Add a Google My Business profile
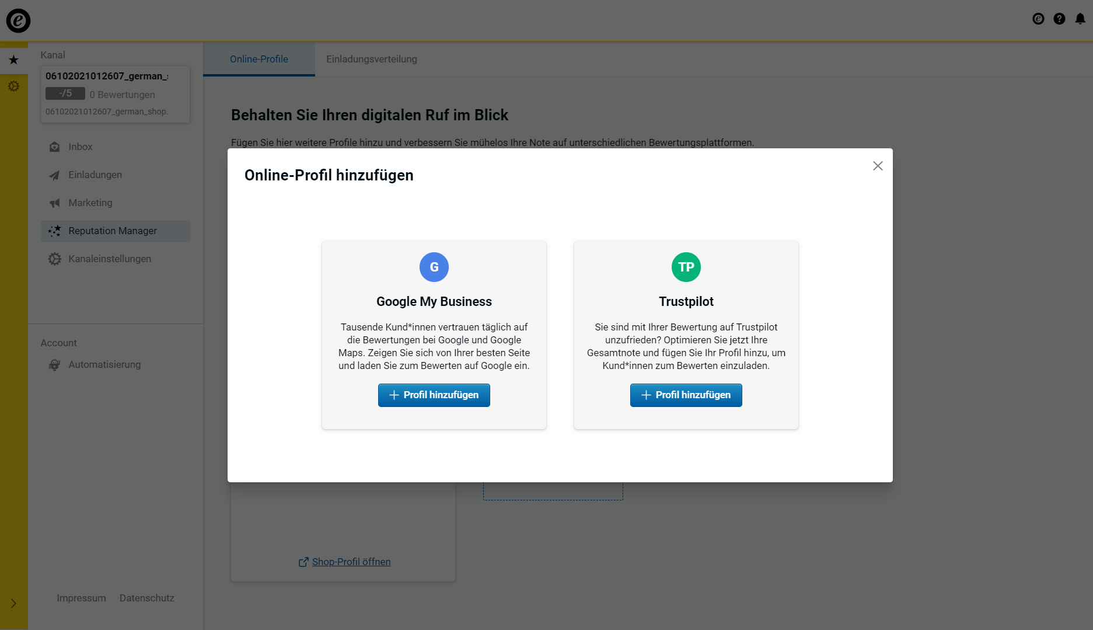 (x=434, y=395)
